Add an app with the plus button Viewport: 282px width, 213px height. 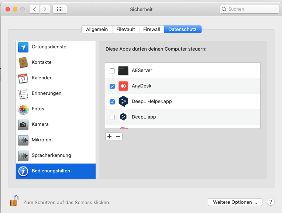pos(110,136)
